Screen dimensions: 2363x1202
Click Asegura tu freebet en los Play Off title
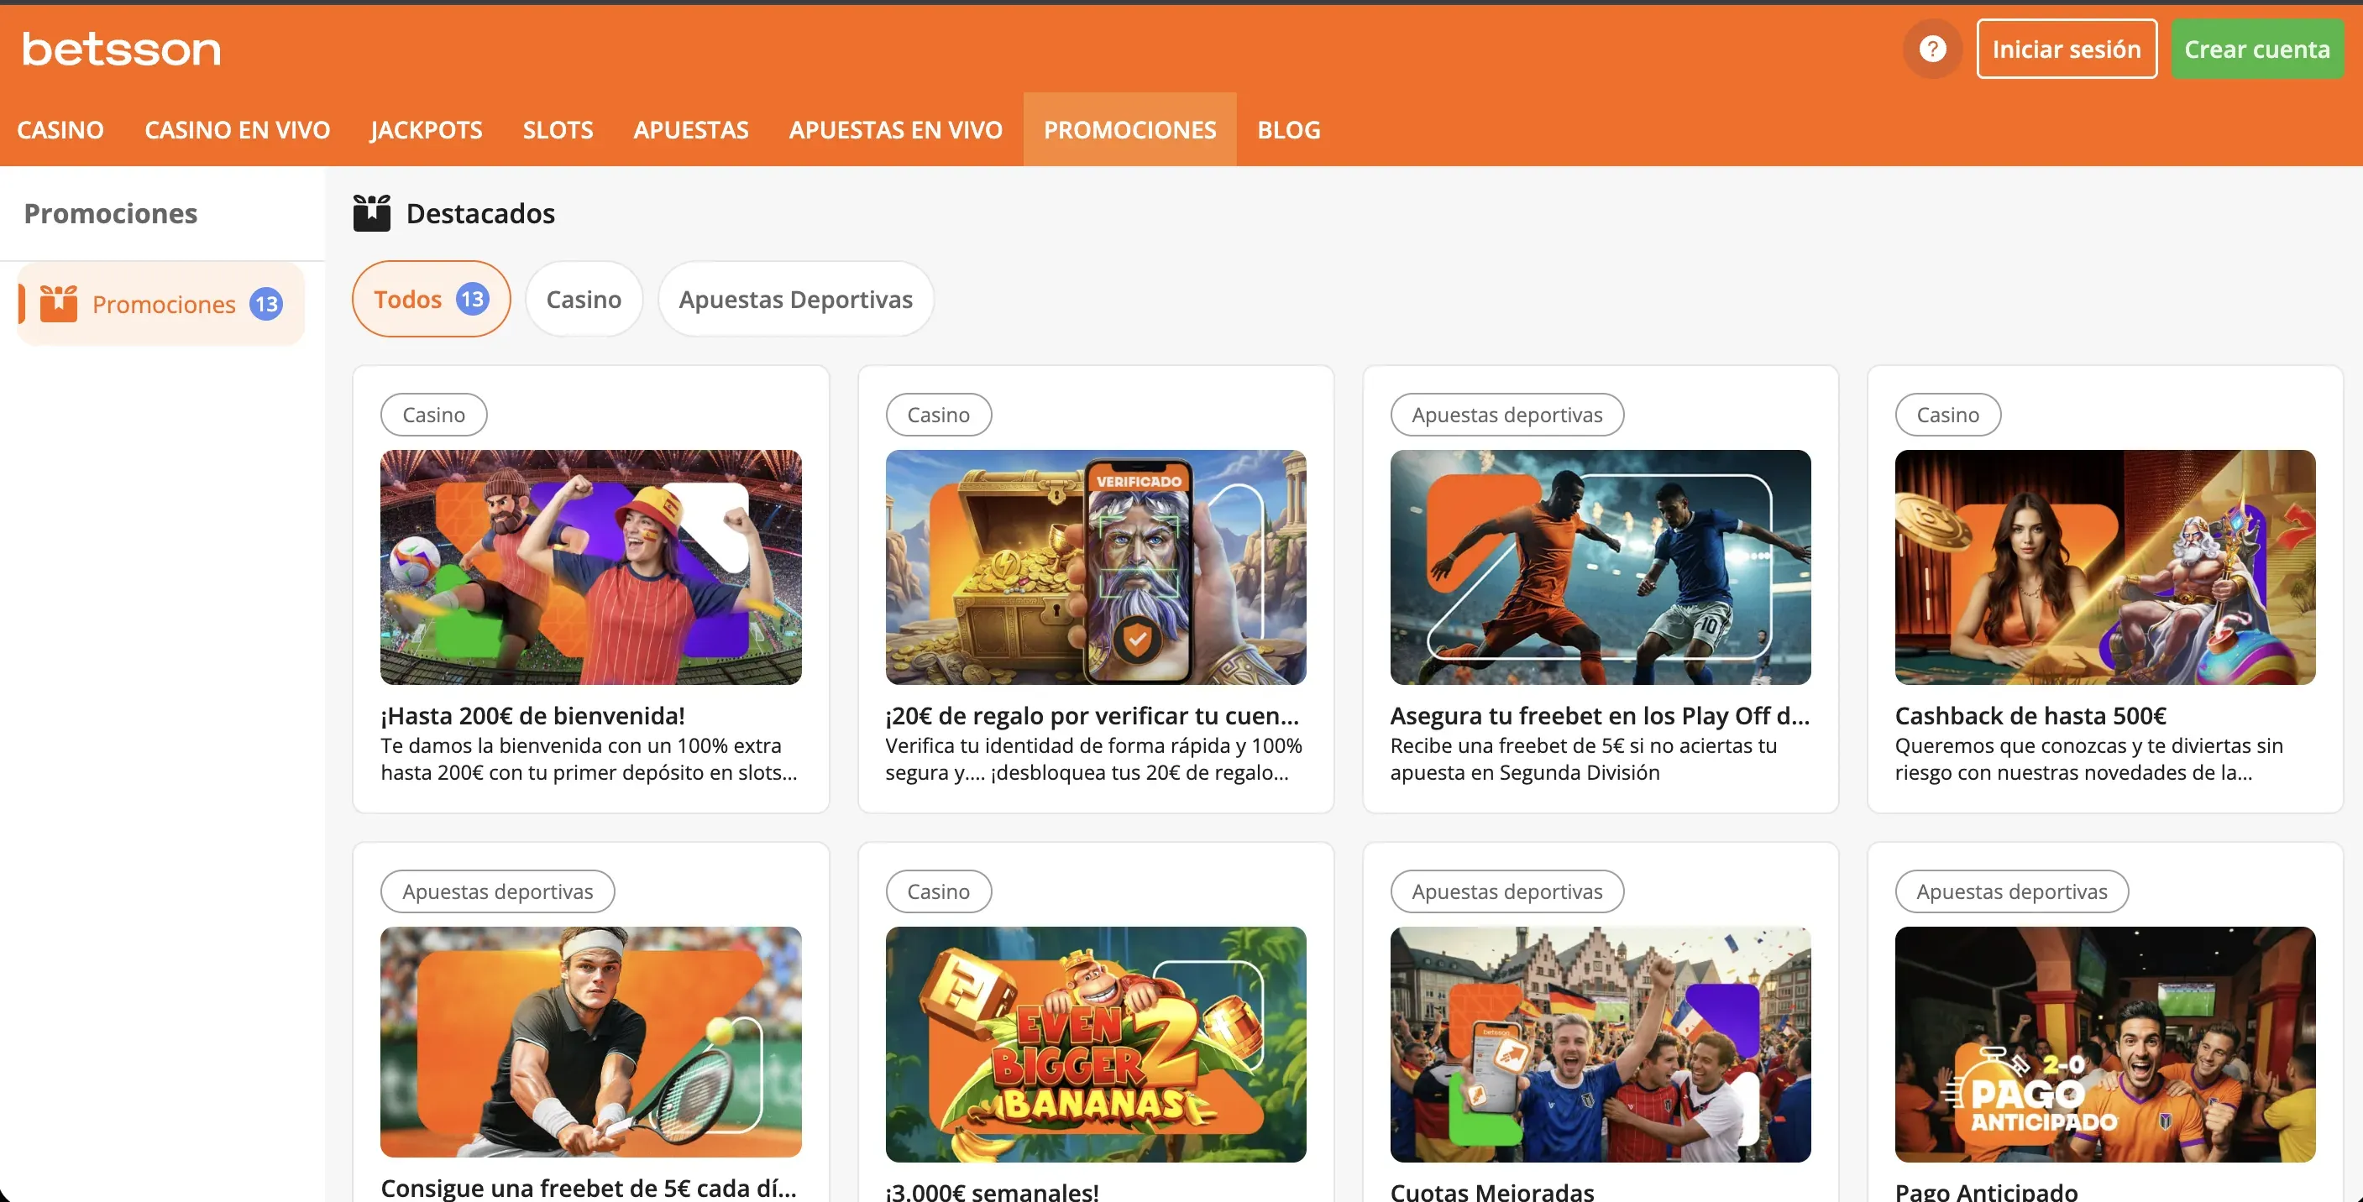(1600, 715)
